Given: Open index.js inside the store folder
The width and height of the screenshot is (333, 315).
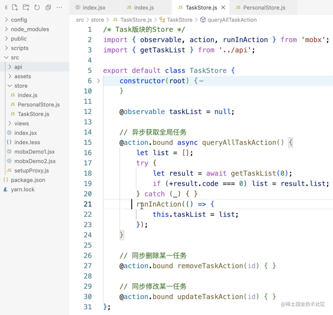Looking at the screenshot, I should [x=35, y=95].
